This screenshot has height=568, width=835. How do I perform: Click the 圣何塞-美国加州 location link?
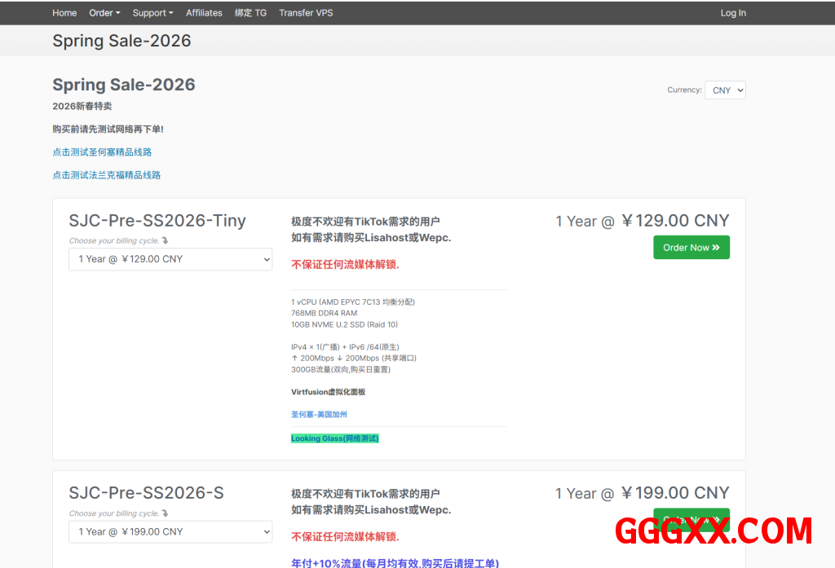(x=319, y=415)
